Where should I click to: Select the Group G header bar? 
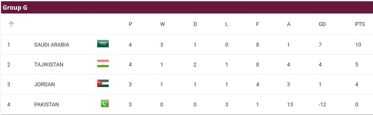pos(186,7)
